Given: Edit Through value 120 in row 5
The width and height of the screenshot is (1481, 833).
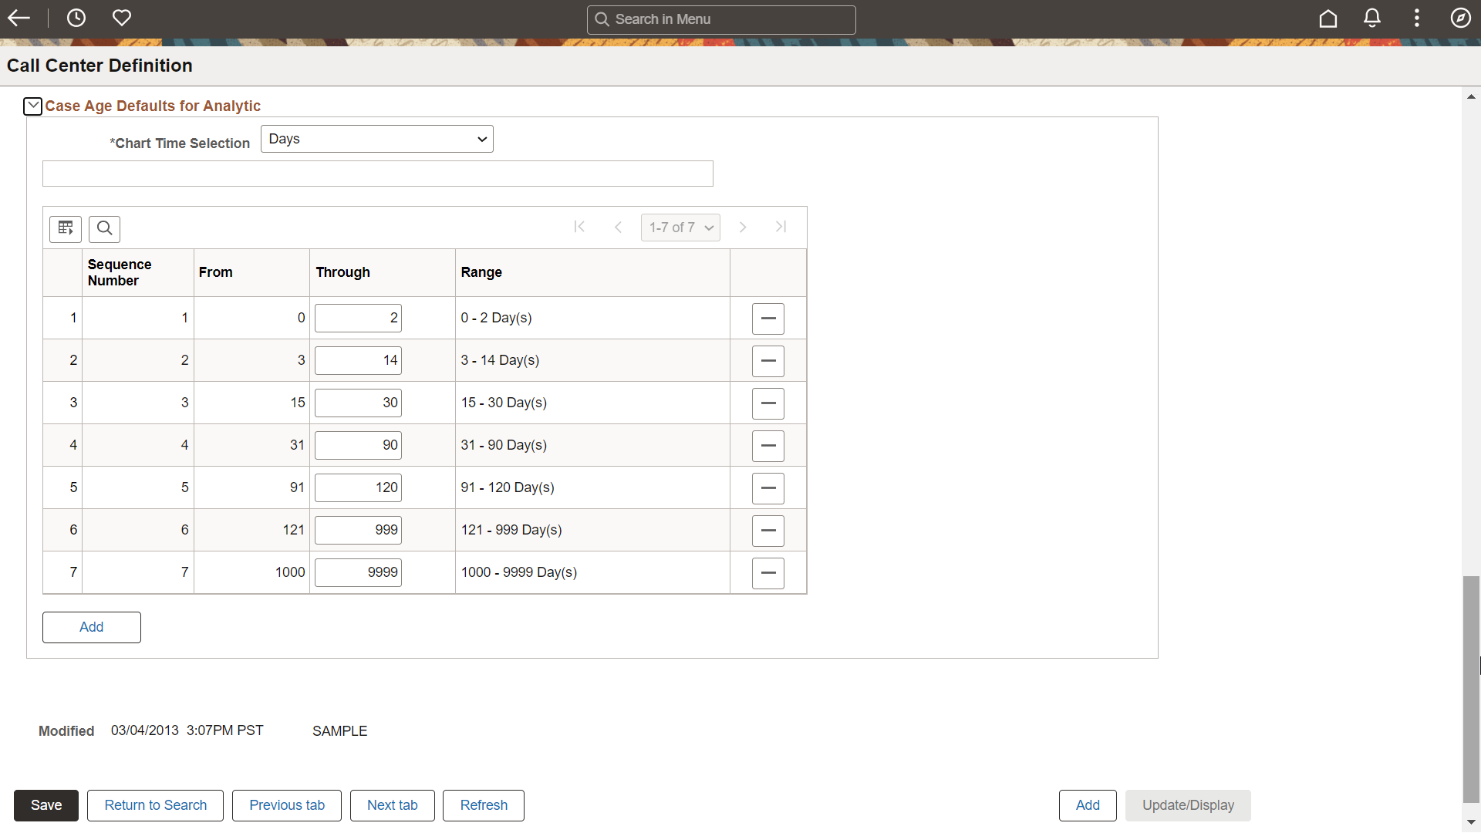Looking at the screenshot, I should 358,487.
